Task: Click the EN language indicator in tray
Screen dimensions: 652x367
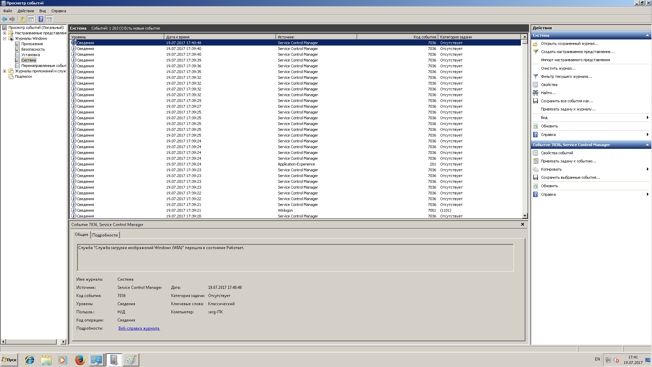Action: click(x=597, y=359)
